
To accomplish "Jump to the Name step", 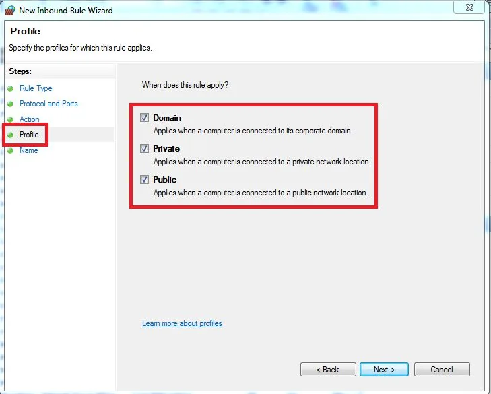I will coord(28,150).
